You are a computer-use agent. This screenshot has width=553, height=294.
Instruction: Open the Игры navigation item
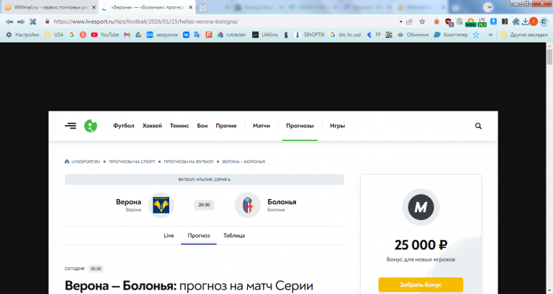[337, 126]
